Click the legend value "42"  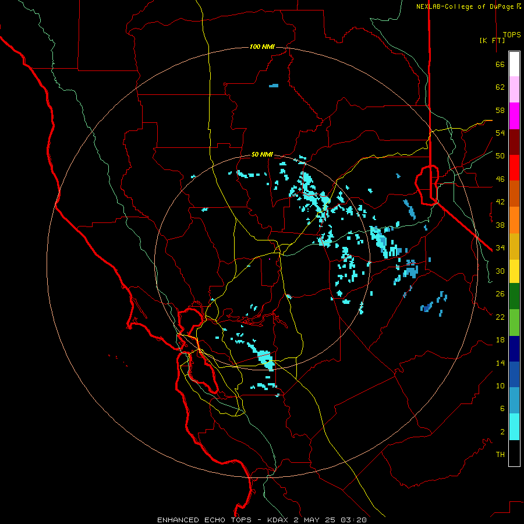tap(500, 202)
